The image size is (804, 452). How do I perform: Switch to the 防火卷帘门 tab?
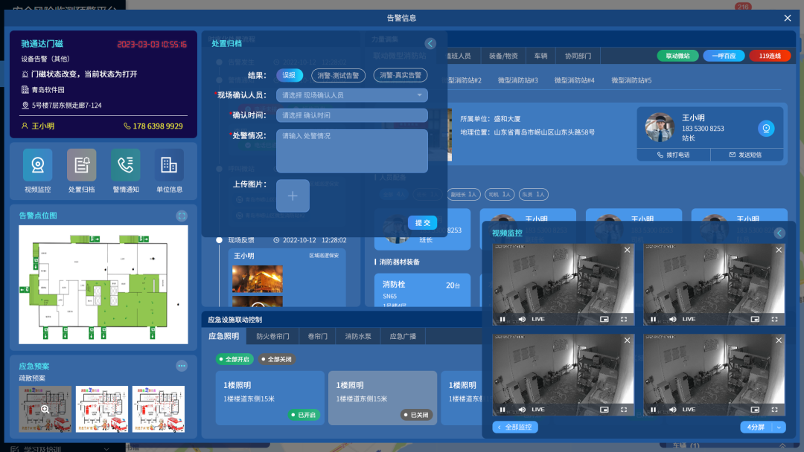click(272, 336)
